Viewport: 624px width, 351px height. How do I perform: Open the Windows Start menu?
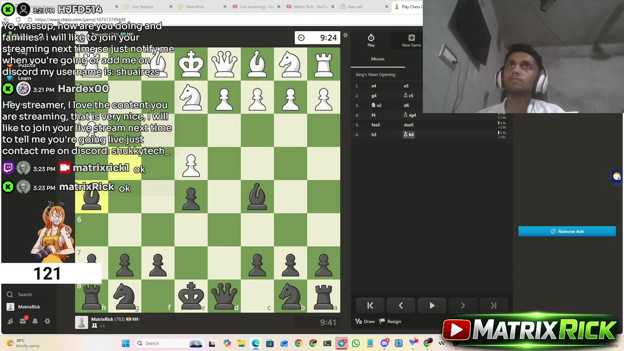point(125,343)
